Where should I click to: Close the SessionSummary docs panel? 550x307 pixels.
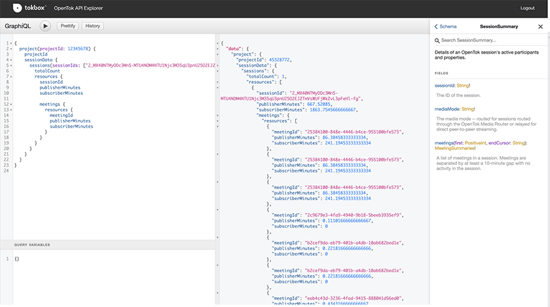(x=540, y=27)
